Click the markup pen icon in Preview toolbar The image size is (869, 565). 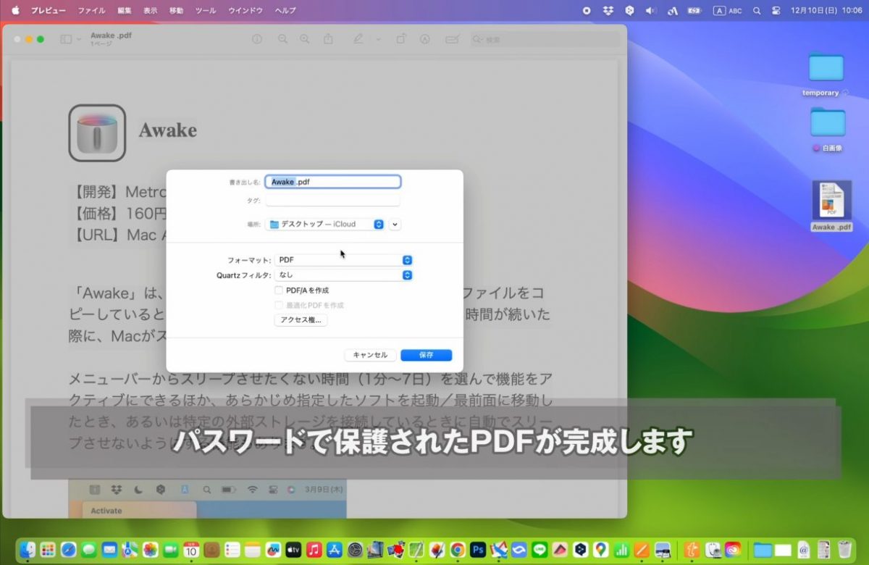coord(358,39)
